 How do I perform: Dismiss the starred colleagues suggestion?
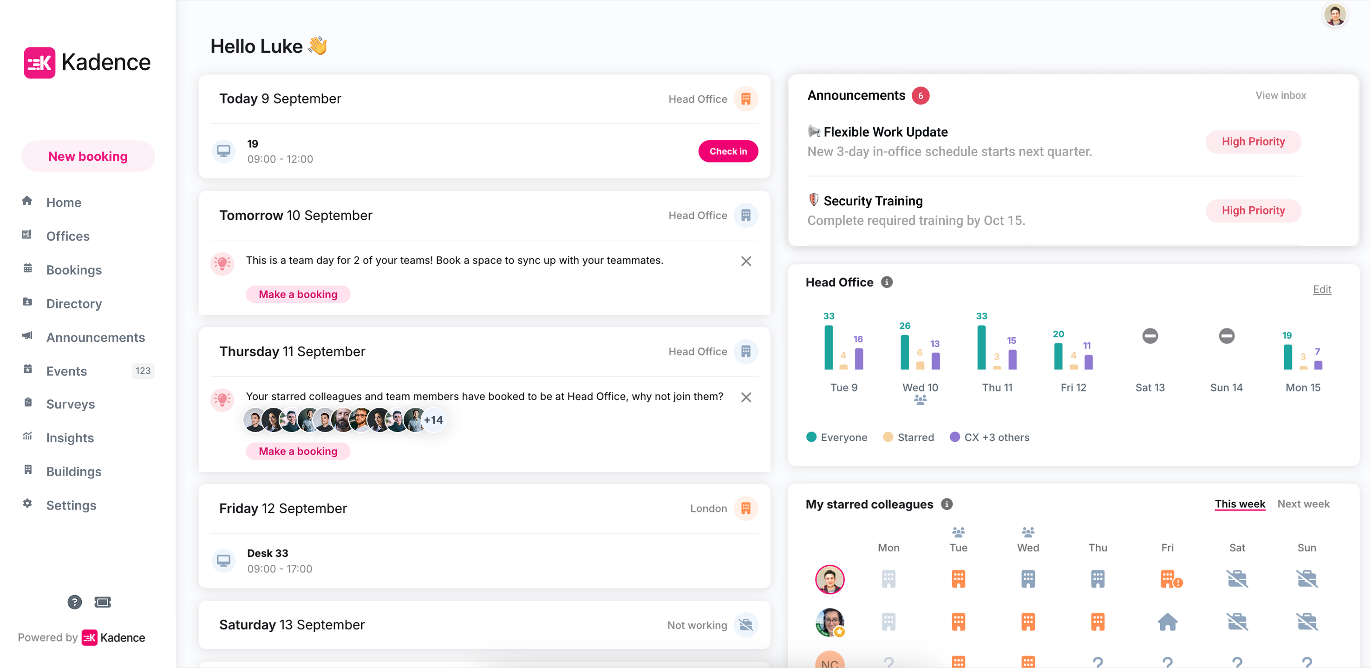pyautogui.click(x=745, y=397)
